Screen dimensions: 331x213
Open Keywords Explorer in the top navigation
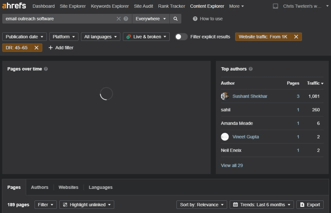(x=110, y=6)
